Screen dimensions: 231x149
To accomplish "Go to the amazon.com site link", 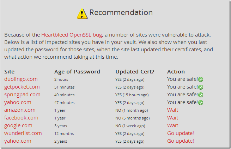I will (x=20, y=110).
